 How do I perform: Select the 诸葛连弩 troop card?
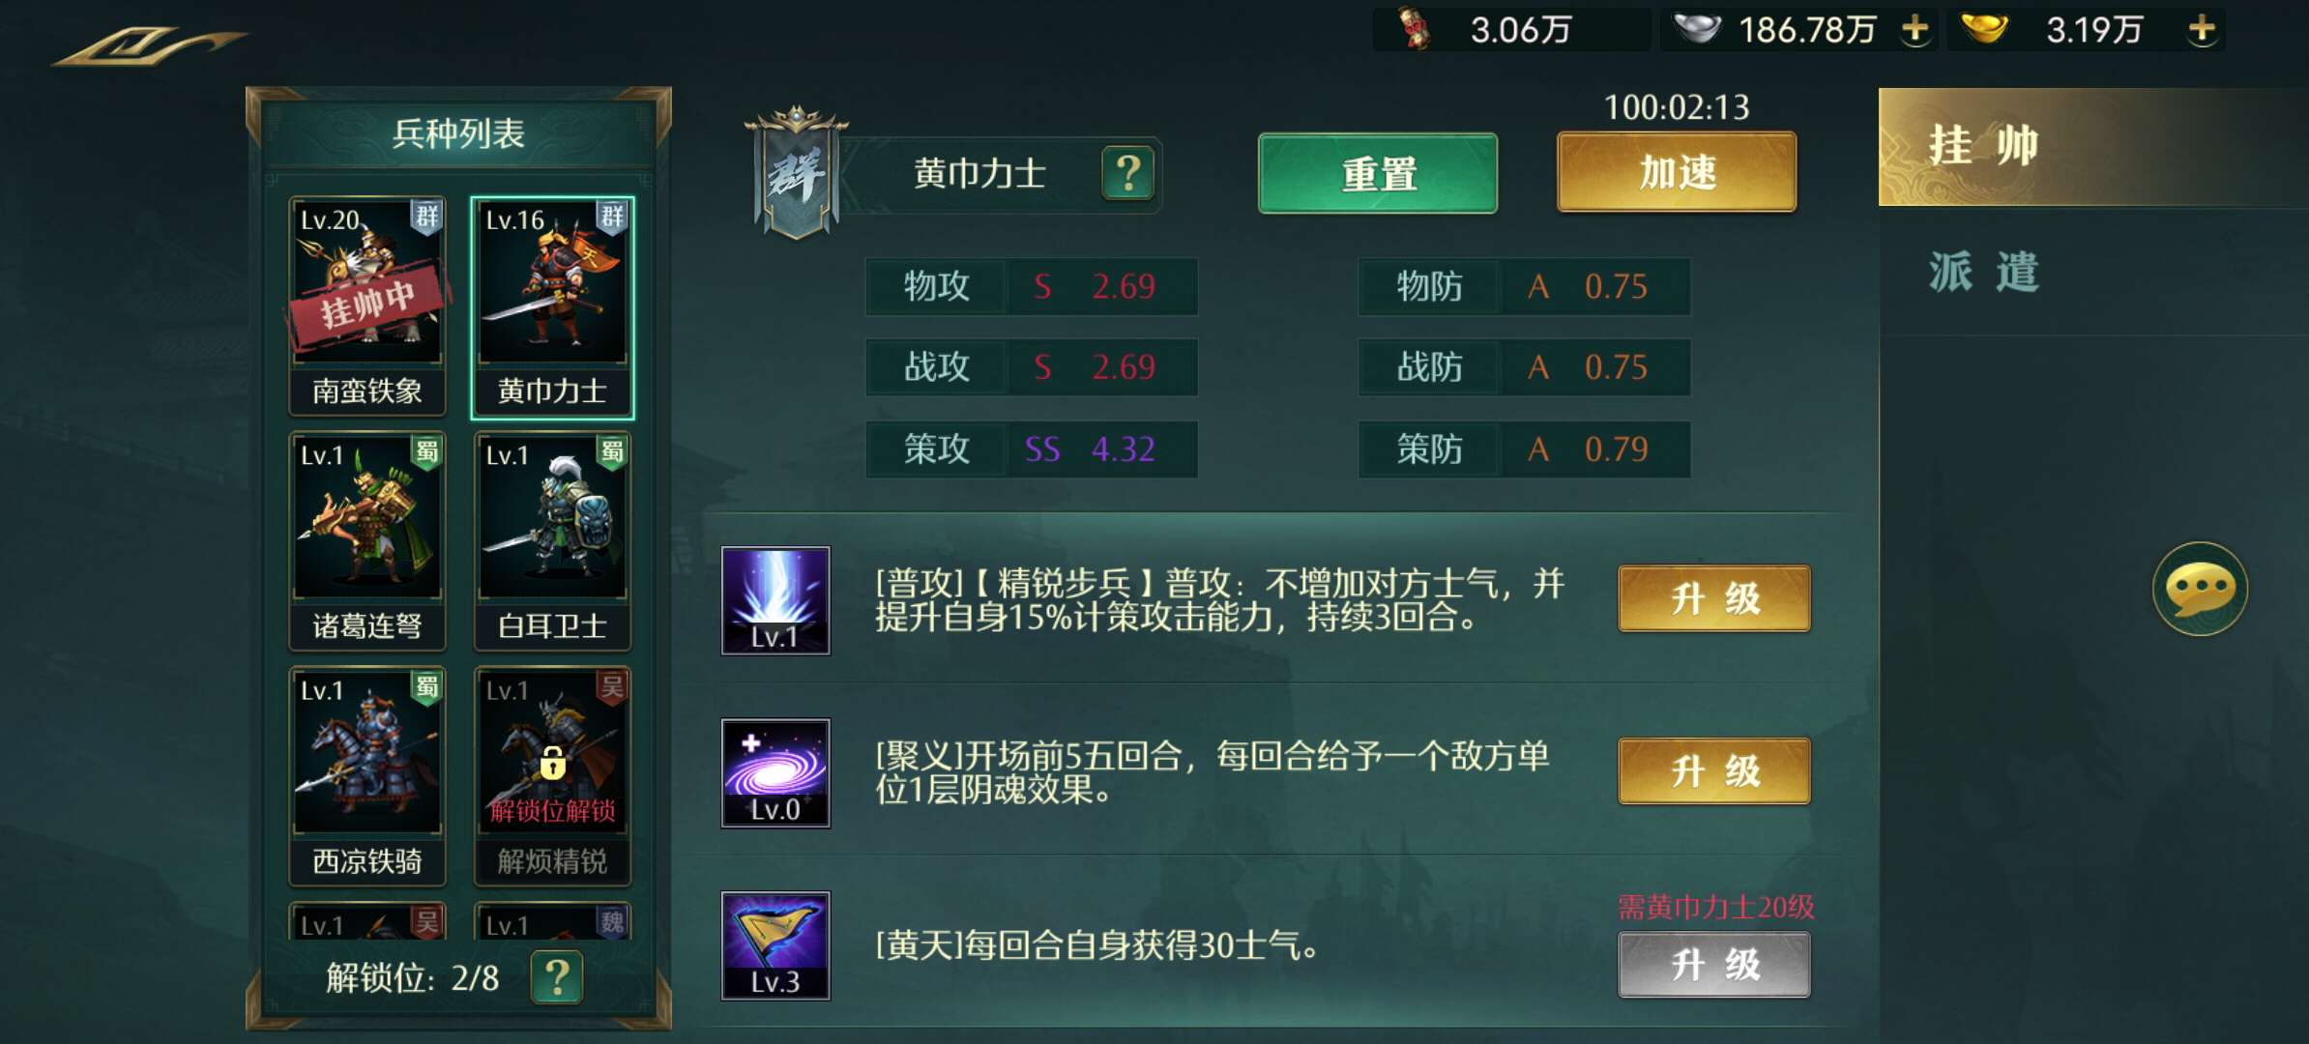[x=367, y=541]
